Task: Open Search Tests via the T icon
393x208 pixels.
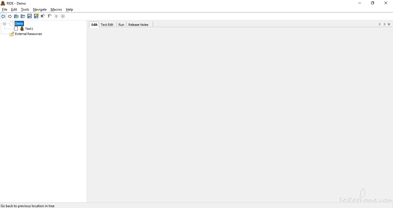Action: click(49, 16)
